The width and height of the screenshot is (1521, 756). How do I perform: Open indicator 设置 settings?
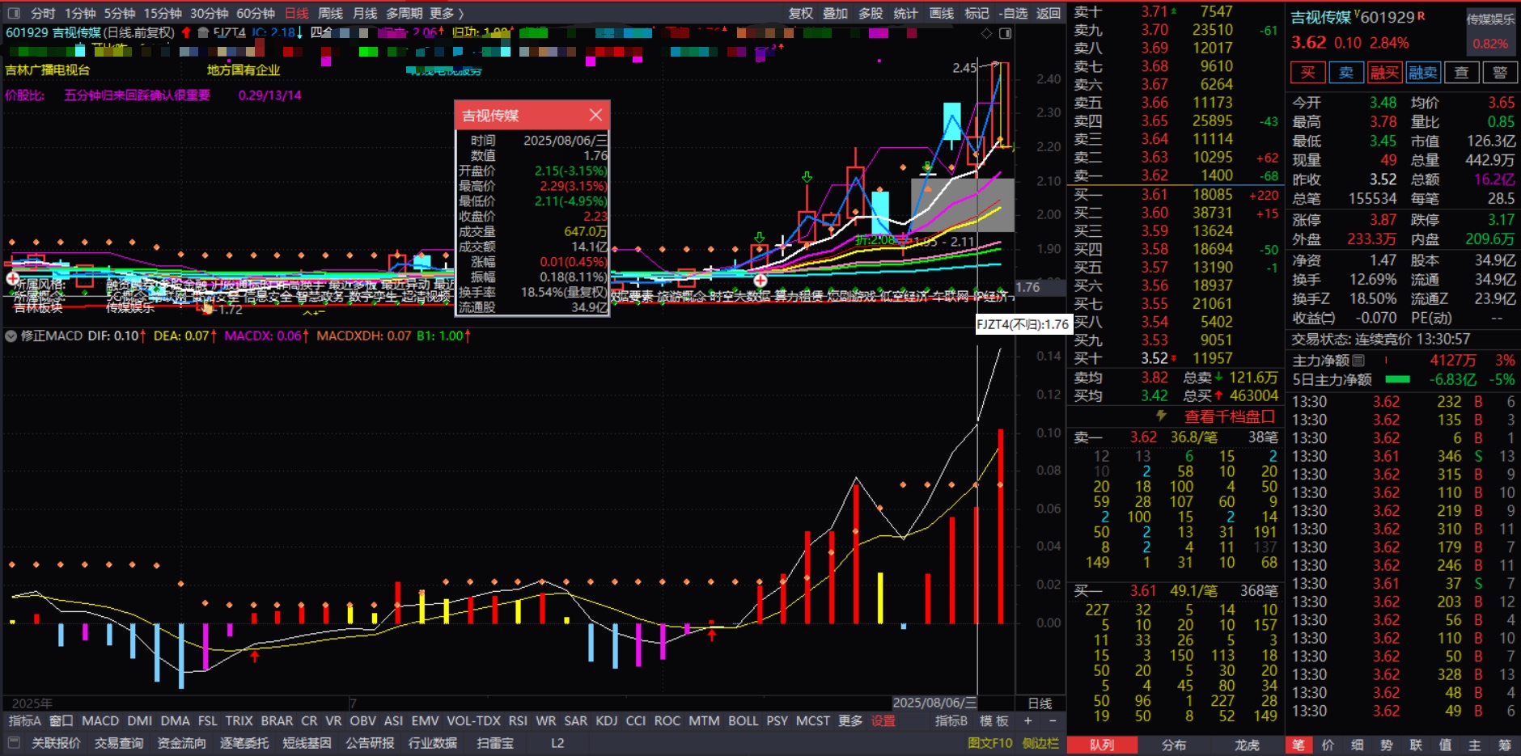tap(883, 720)
